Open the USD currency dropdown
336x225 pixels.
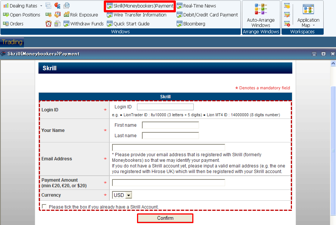128,195
